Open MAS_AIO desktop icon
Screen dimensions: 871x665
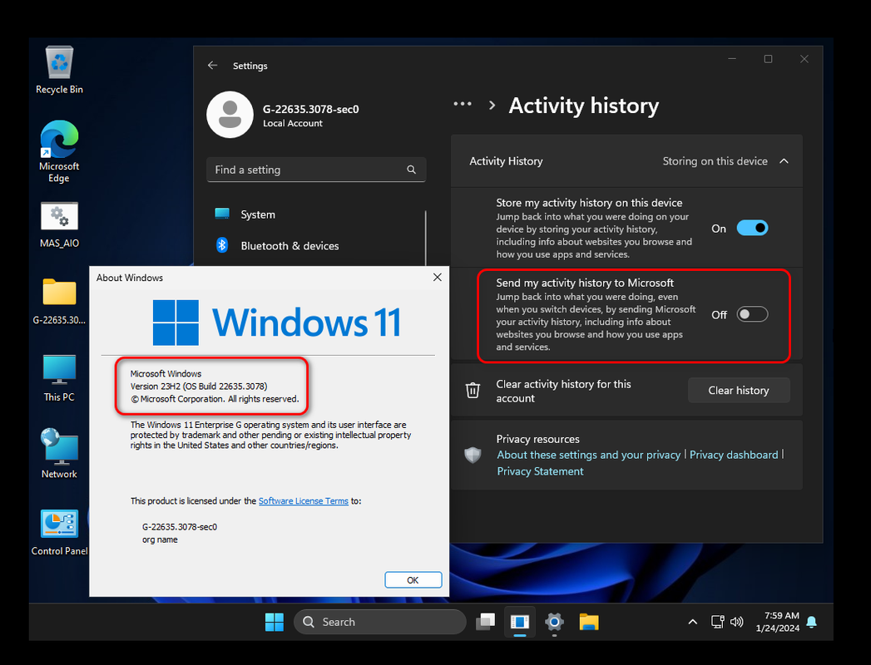(x=59, y=224)
